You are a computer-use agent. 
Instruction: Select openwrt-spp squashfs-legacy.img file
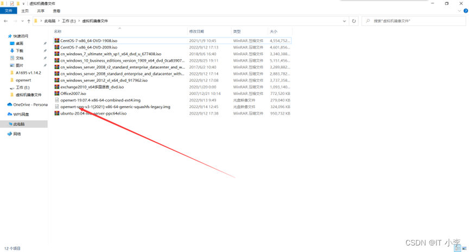click(115, 106)
